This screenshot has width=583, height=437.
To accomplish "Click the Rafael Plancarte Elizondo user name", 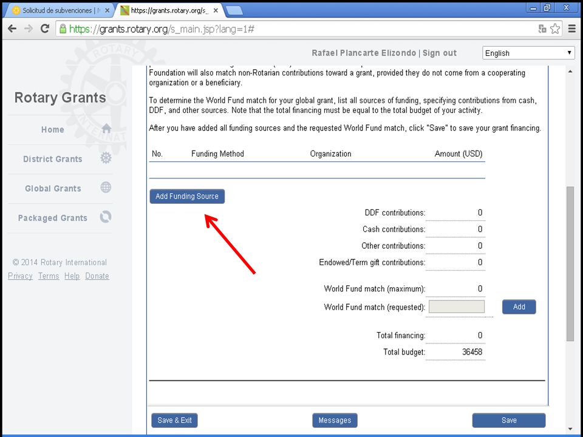I will [x=364, y=53].
